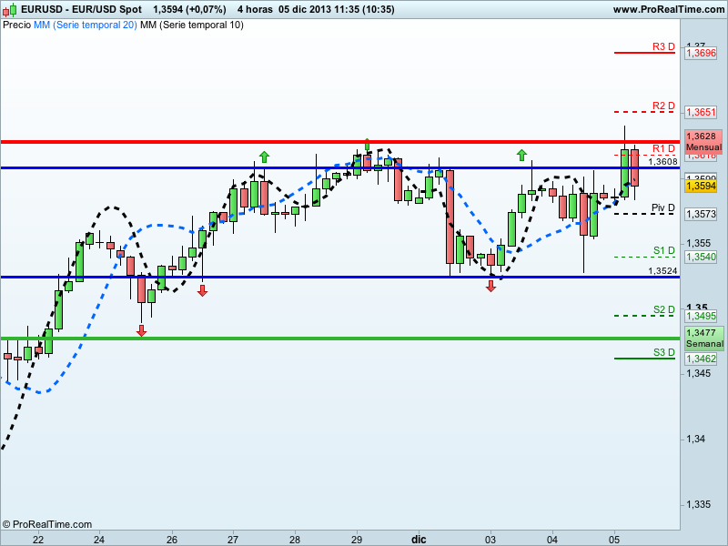Open the www.ProRealTime.com link

pos(668,9)
